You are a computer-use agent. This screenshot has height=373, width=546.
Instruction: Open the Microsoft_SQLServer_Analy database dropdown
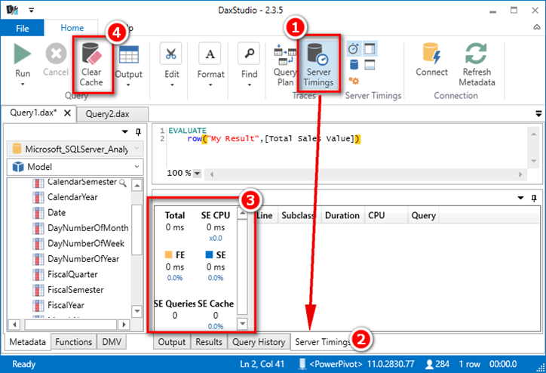(x=75, y=150)
